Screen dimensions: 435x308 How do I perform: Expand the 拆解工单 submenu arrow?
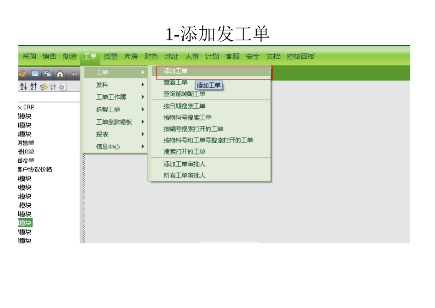pos(142,110)
